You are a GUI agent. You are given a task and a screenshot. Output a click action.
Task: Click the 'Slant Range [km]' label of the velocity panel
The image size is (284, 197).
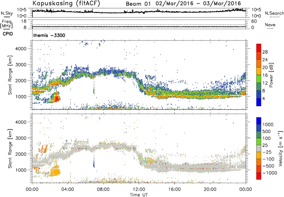[x=10, y=148]
